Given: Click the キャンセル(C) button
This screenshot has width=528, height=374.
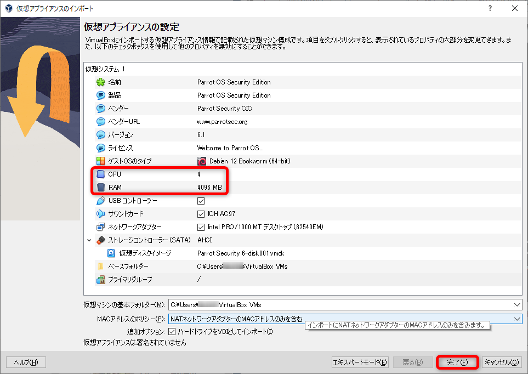Looking at the screenshot, I should (x=502, y=362).
